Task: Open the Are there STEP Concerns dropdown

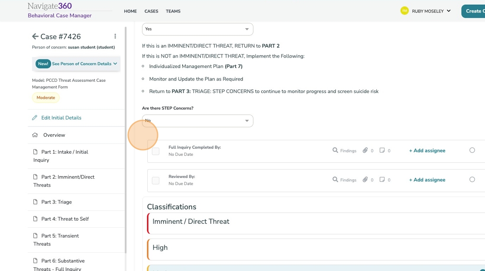Action: 197,121
